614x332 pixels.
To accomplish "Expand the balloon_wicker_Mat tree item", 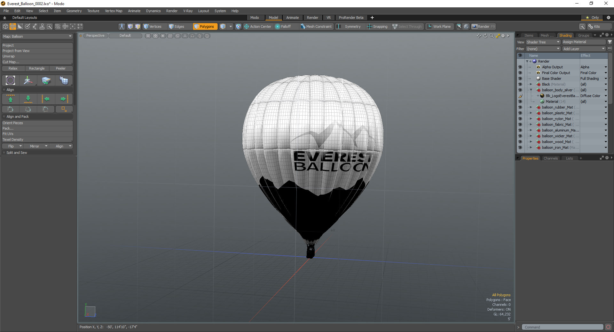I will [531, 136].
